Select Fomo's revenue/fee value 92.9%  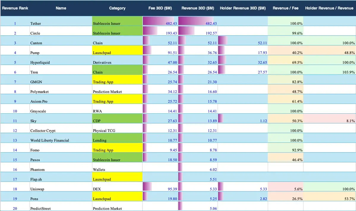tap(297, 150)
